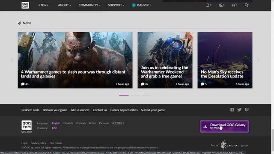Click the DANVIP user avatar

tap(134, 5)
